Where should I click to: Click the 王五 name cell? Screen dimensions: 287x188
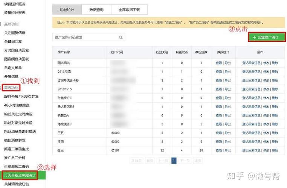61,133
